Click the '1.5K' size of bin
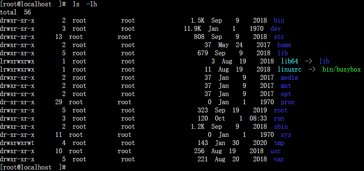Image resolution: width=364 pixels, height=171 pixels. coord(198,20)
